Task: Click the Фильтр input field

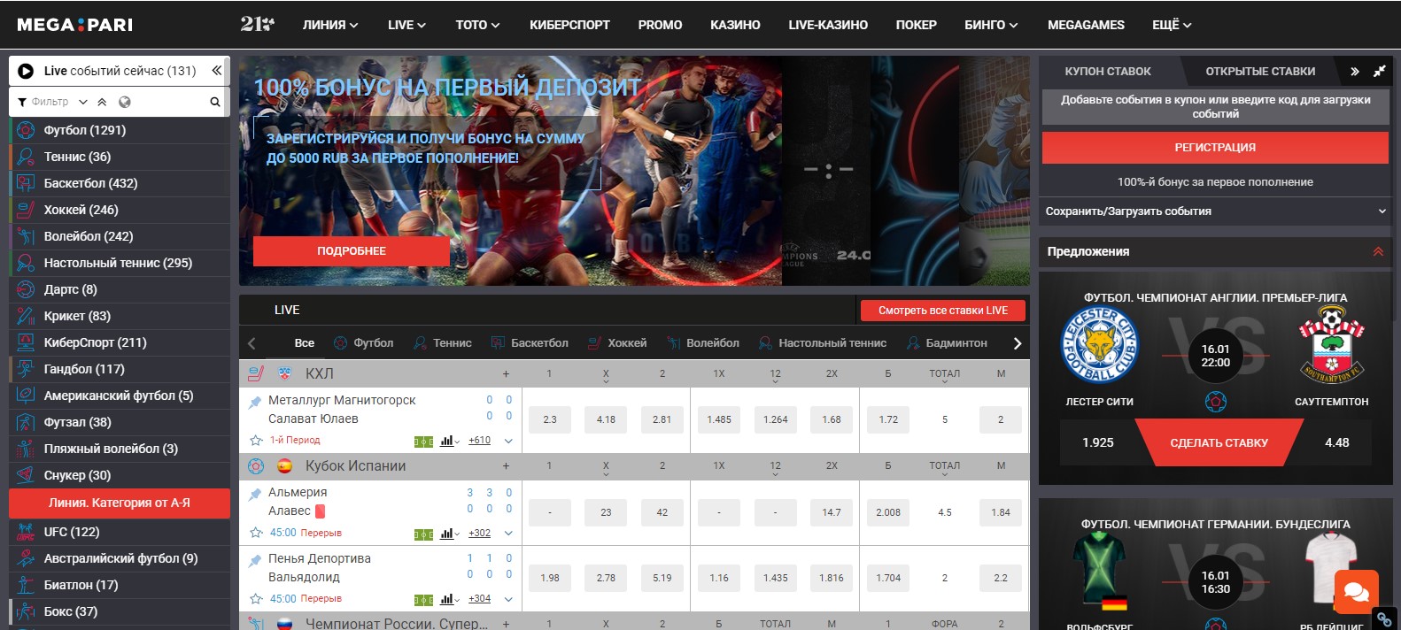Action: click(50, 102)
